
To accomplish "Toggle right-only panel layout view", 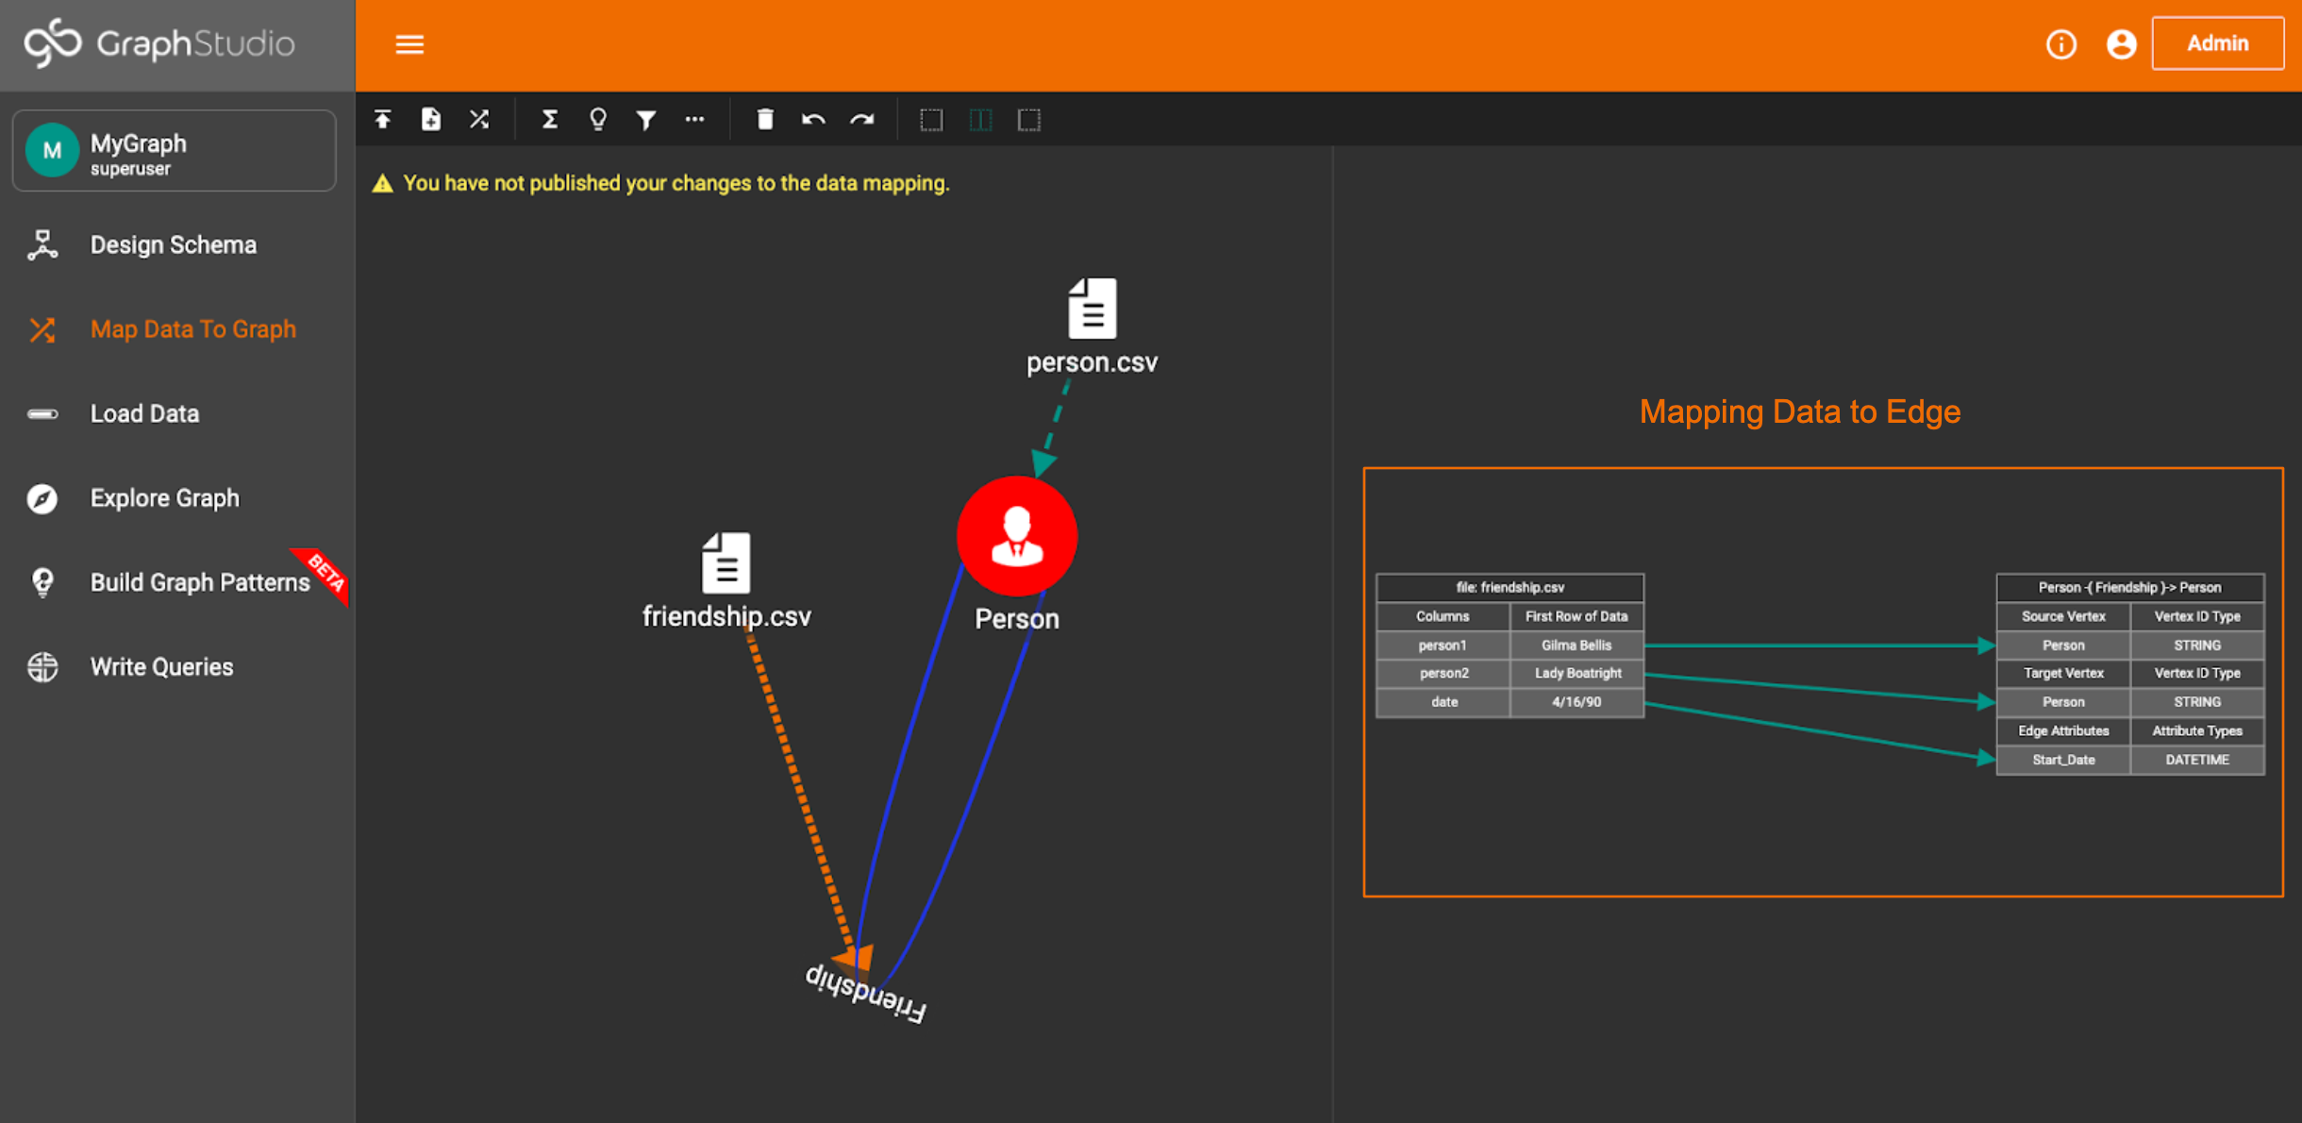I will (1029, 120).
